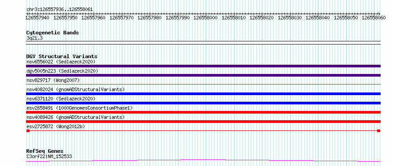393x166 pixels.
Task: Click the blue bar for nsv6371120
Action: pyautogui.click(x=203, y=103)
